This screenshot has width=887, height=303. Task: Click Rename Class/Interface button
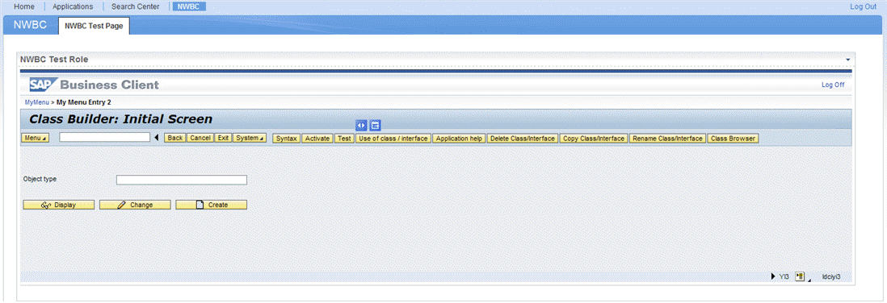click(668, 139)
